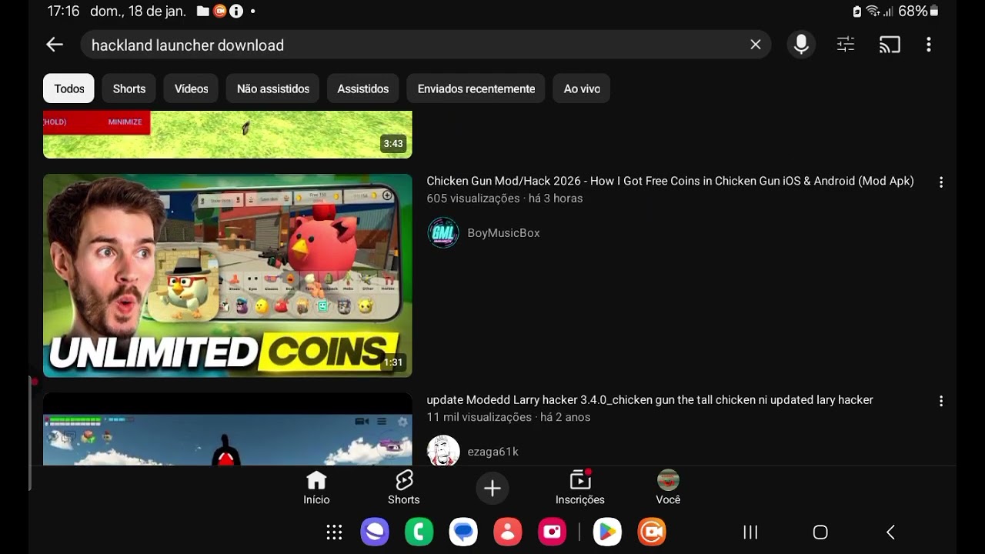This screenshot has height=554, width=985.
Task: Tap the 17:16 clock in status bar
Action: [x=63, y=11]
